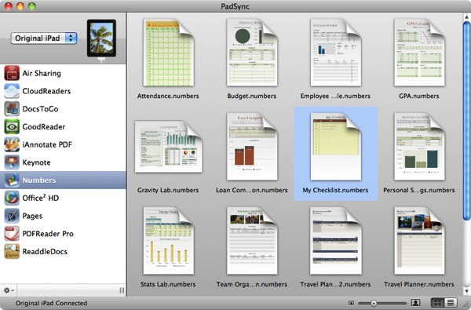Click the PDFReader Pro icon
The height and width of the screenshot is (310, 471).
12,233
